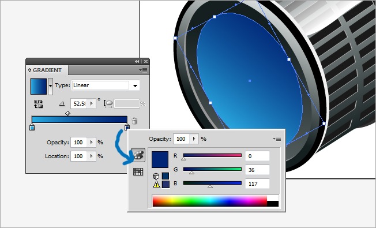
Task: Open the color popup panel options menu
Action: tap(277, 139)
